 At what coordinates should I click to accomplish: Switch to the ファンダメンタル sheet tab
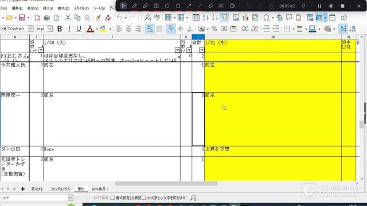[x=60, y=189]
